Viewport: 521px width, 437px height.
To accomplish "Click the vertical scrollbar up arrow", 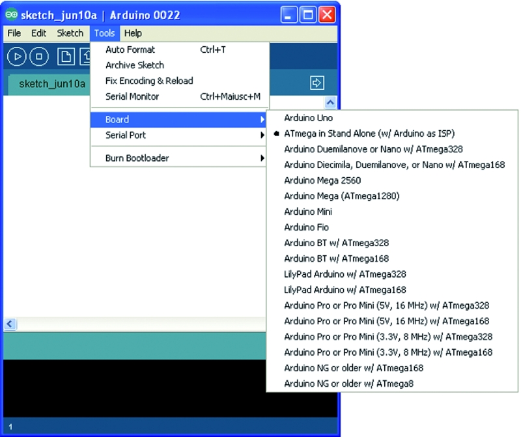I will [x=330, y=102].
